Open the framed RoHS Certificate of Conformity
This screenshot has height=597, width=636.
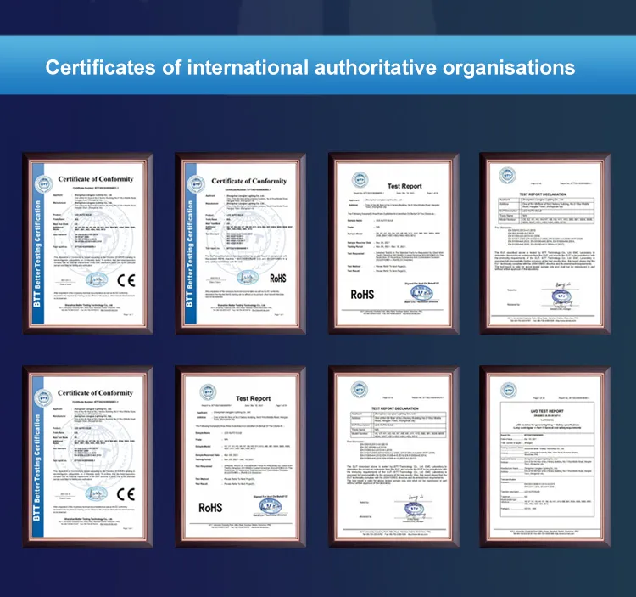pyautogui.click(x=241, y=244)
